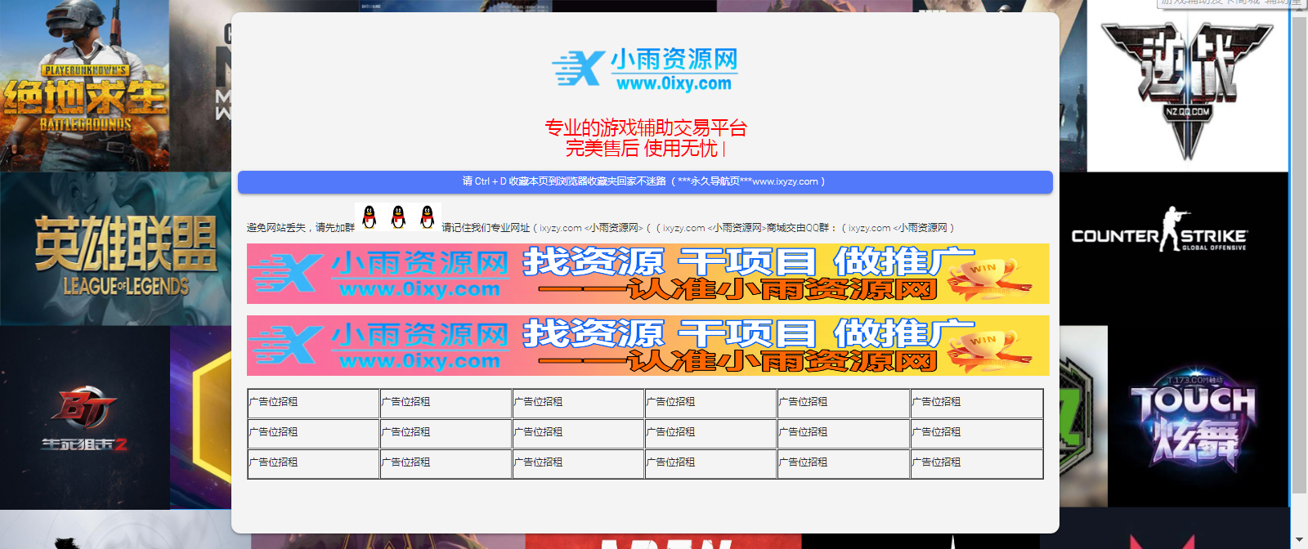Click 广告位招租 in third row, last column
This screenshot has height=549, width=1308.
click(x=936, y=462)
